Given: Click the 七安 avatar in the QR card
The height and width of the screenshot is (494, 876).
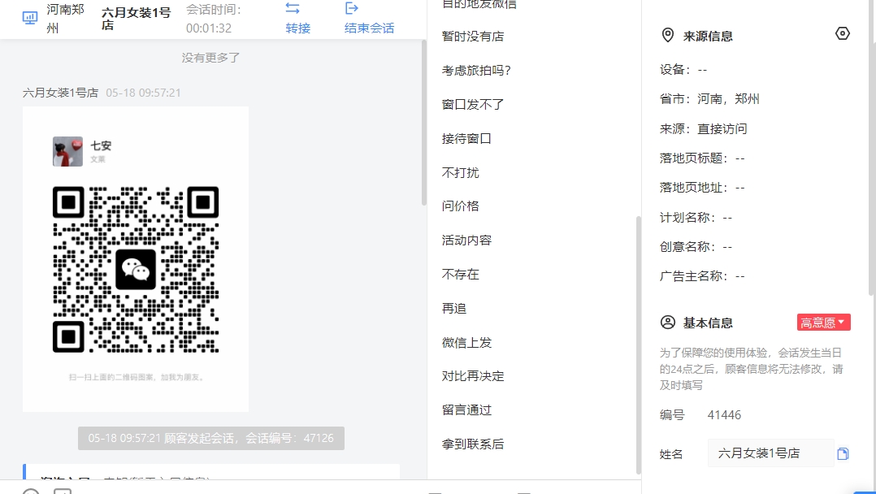Looking at the screenshot, I should point(67,151).
